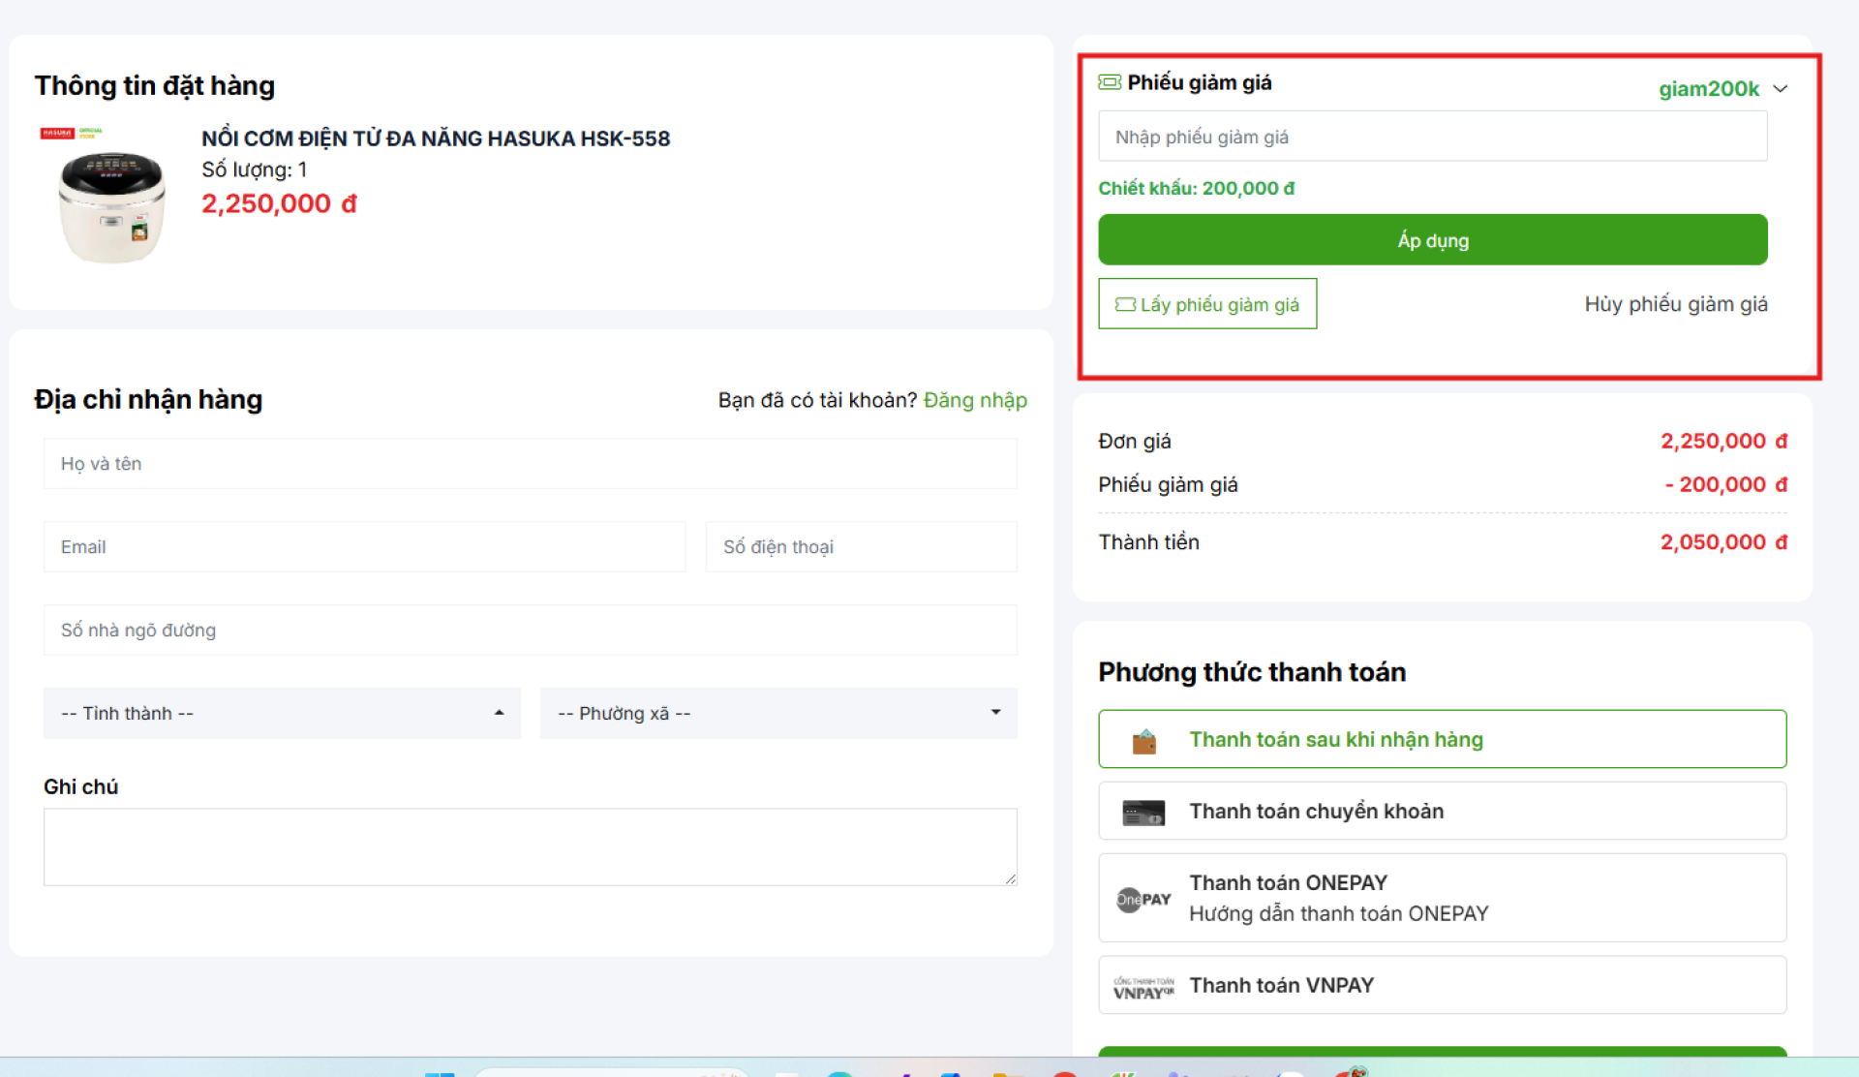Click the coupon ticket icon beside Phiếu giảm giá

coord(1110,82)
